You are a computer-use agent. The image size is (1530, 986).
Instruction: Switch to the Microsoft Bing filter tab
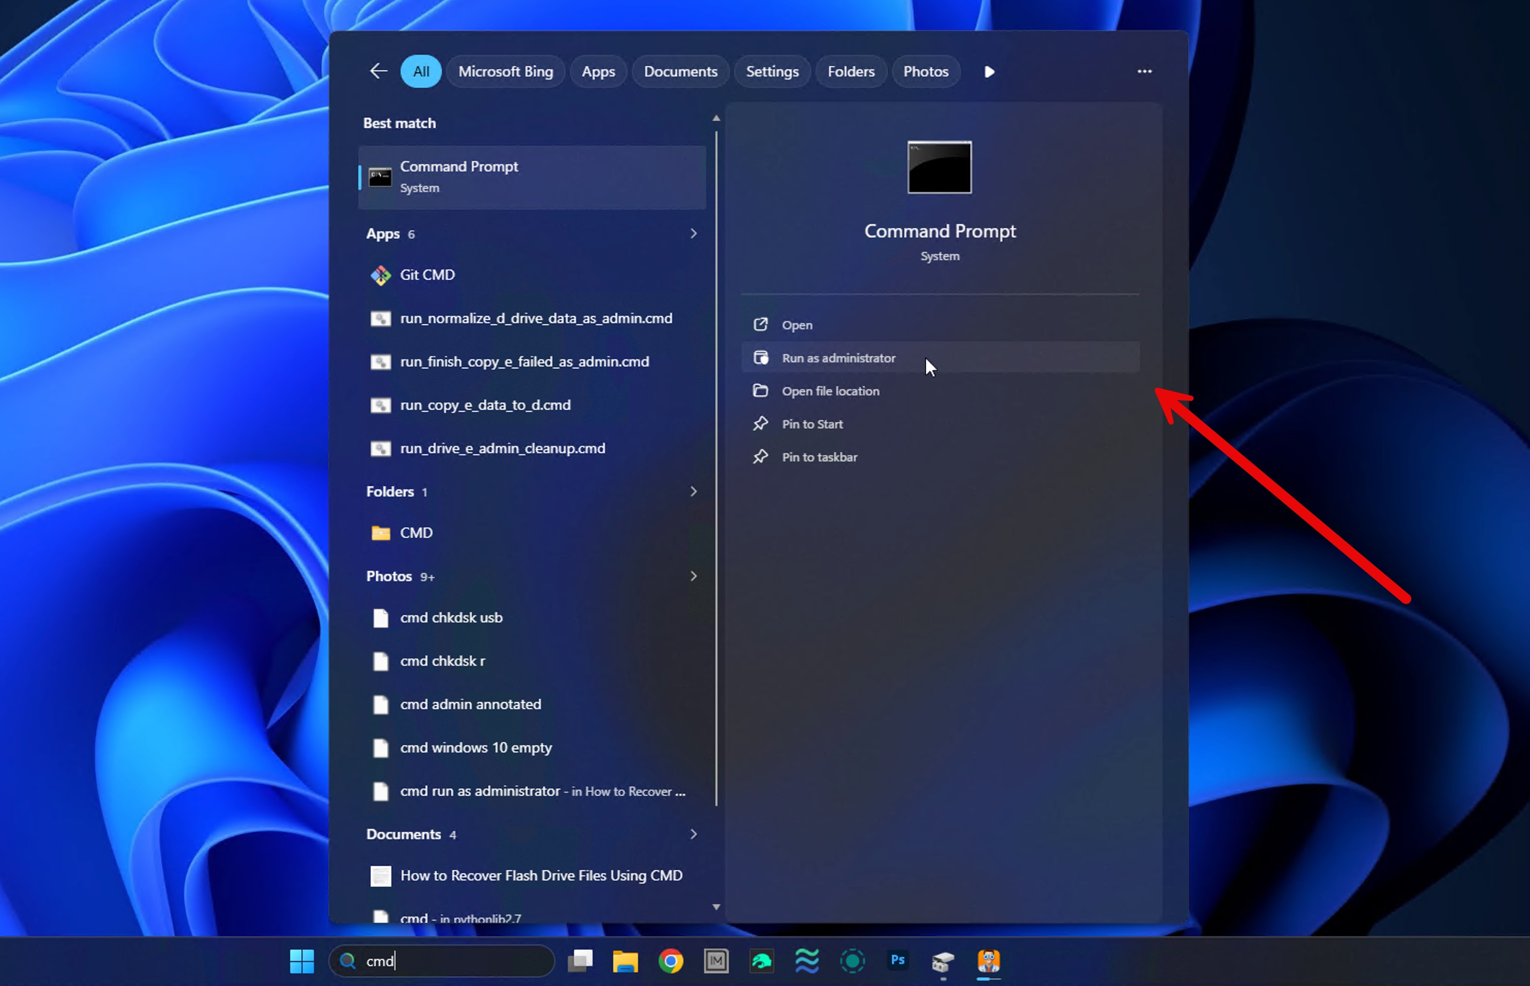click(x=505, y=71)
